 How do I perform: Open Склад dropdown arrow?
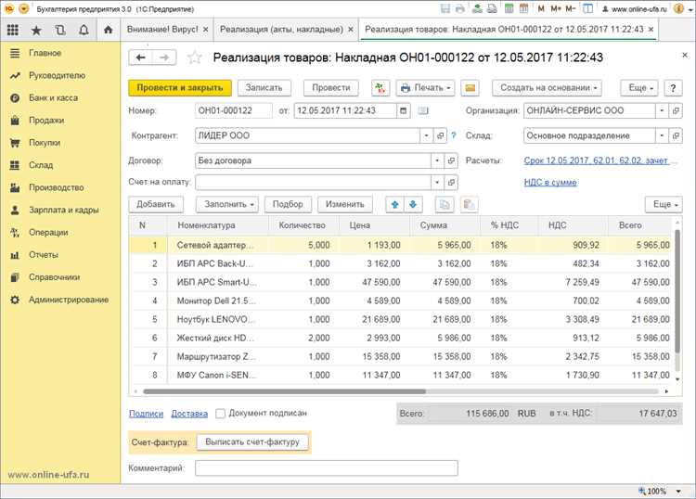coord(662,135)
